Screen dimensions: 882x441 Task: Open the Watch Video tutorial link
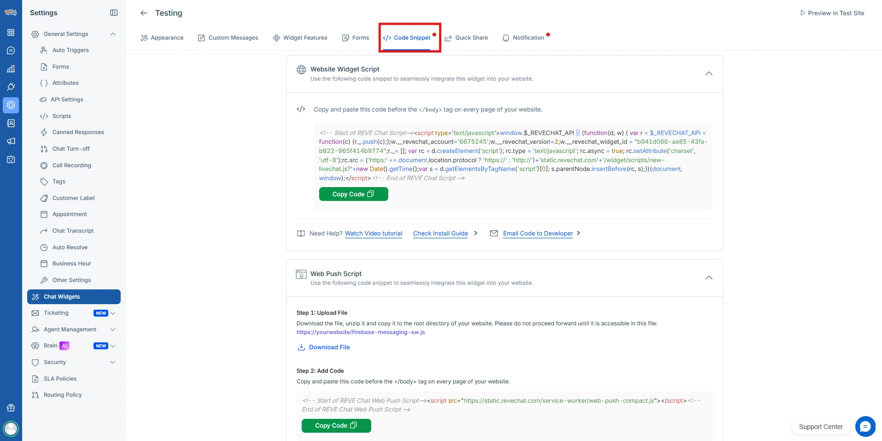374,234
